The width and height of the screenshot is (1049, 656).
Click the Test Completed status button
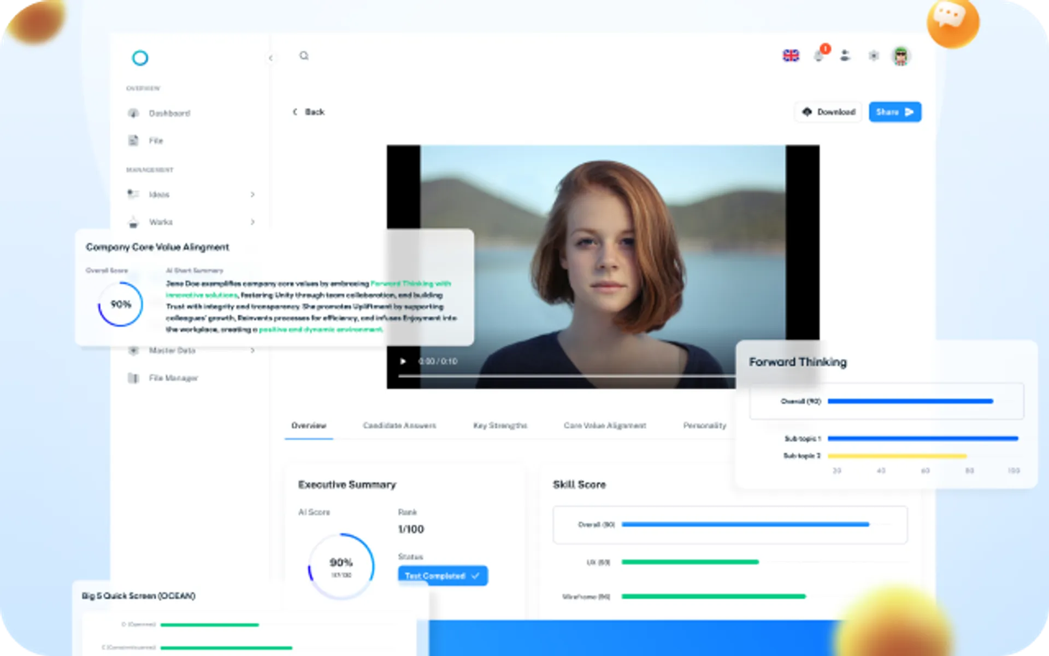(x=443, y=576)
